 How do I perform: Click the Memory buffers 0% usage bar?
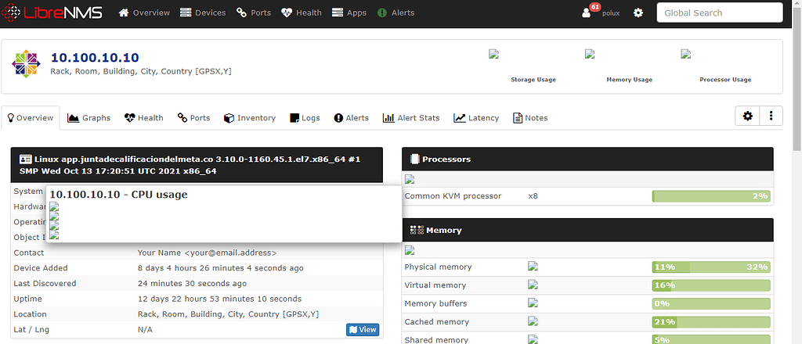point(711,303)
